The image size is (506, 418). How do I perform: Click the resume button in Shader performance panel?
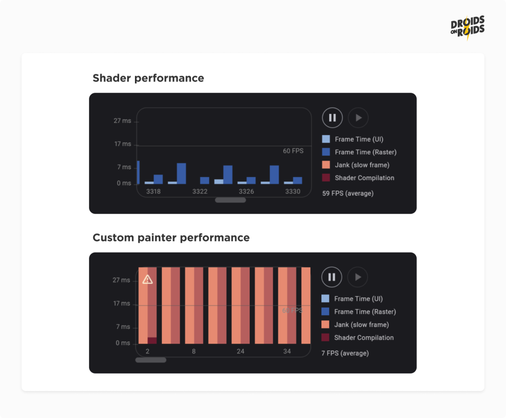[358, 118]
